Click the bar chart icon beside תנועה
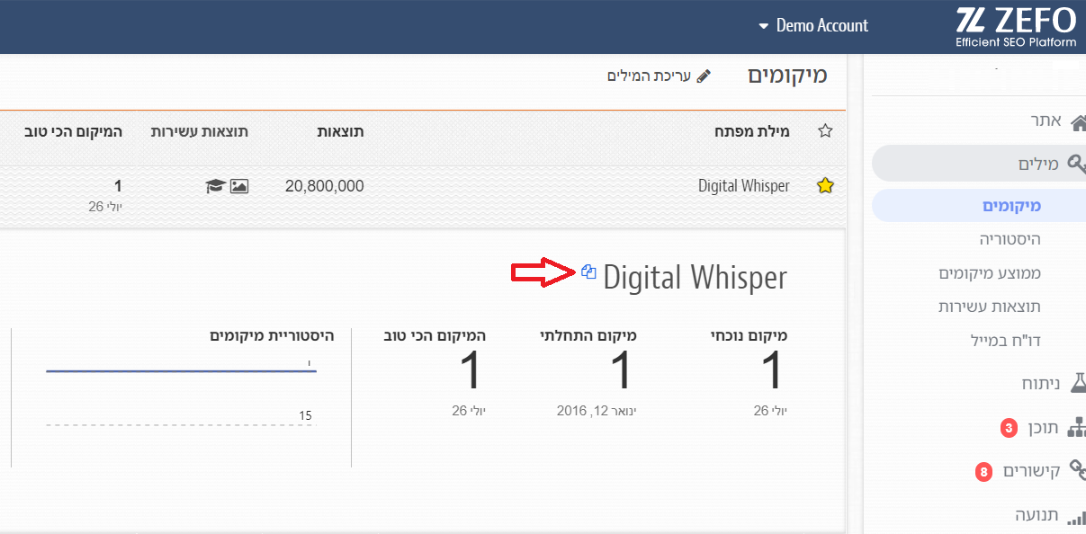The width and height of the screenshot is (1086, 534). (1076, 516)
